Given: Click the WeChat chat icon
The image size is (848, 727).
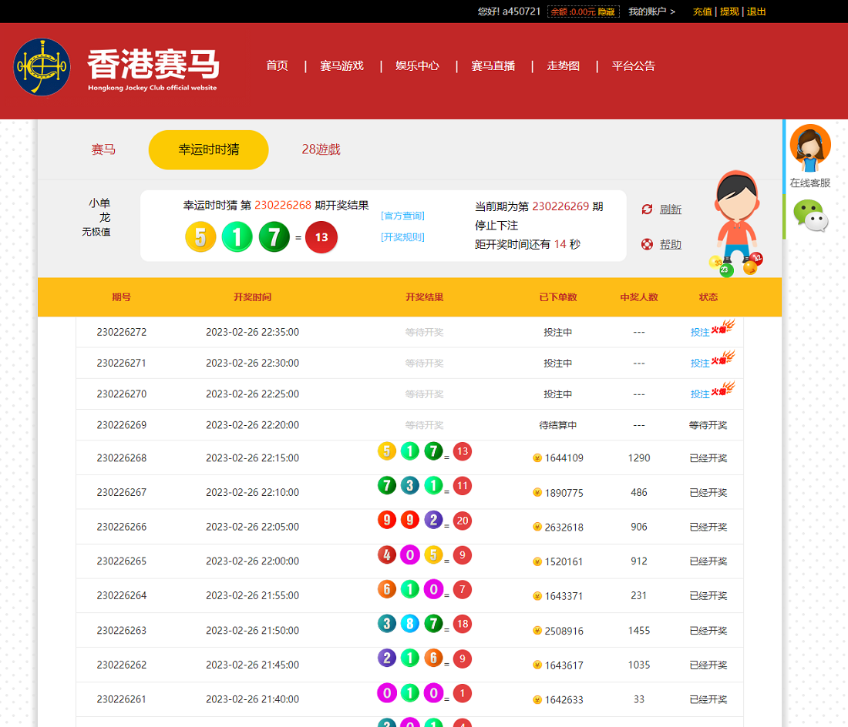Looking at the screenshot, I should [x=810, y=216].
